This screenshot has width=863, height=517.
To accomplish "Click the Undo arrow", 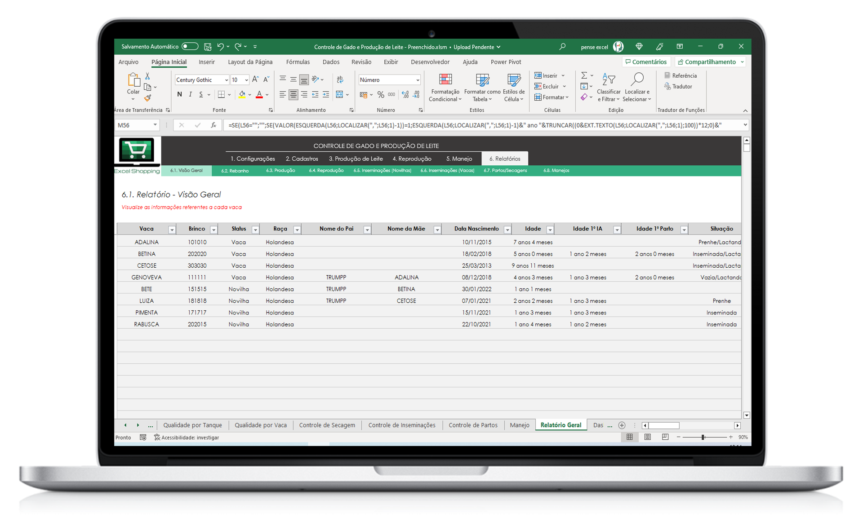I will coord(220,47).
